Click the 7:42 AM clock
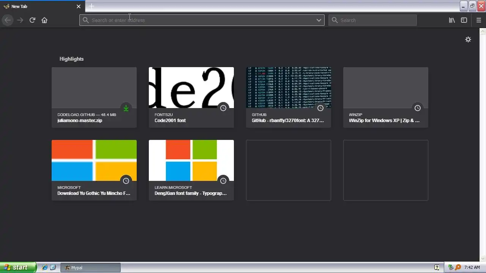The width and height of the screenshot is (486, 273). [x=472, y=267]
